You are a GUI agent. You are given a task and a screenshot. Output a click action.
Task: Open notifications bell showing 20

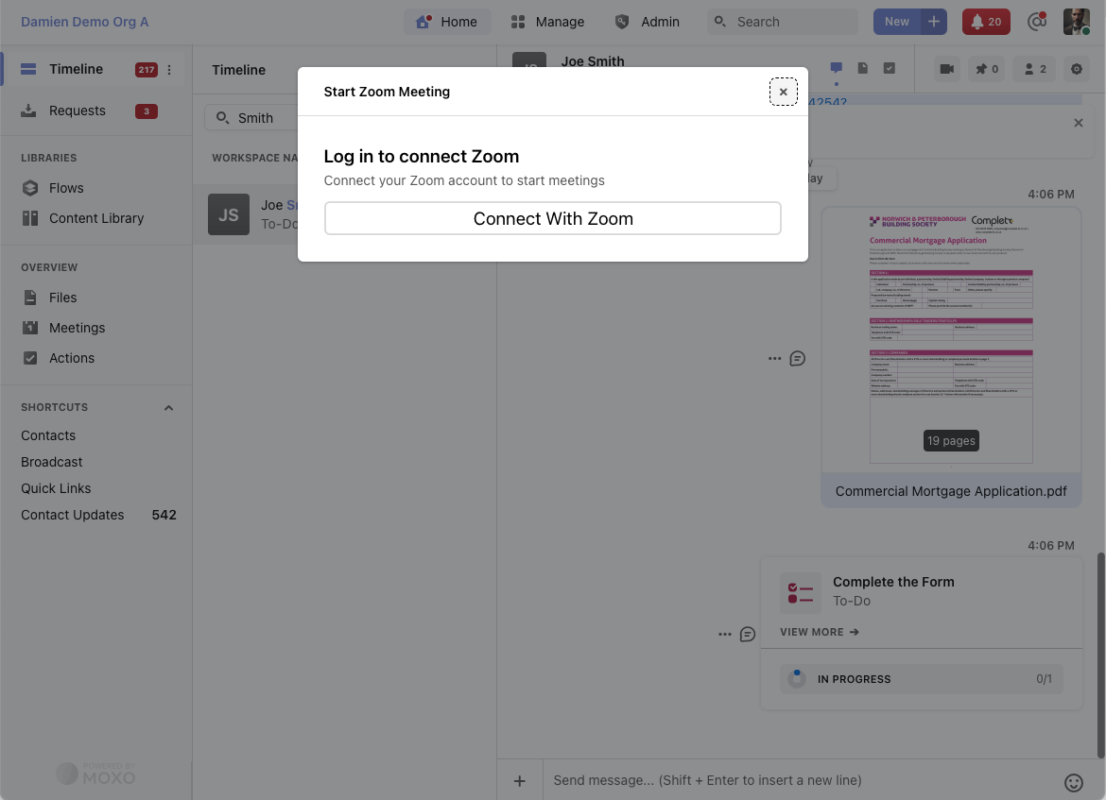click(986, 22)
